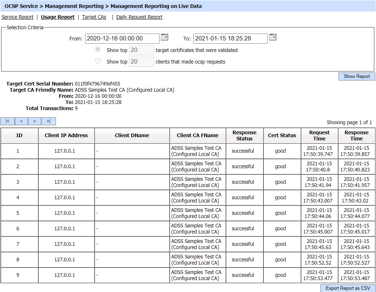Image resolution: width=376 pixels, height=292 pixels.
Task: Click the To date input field
Action: click(x=230, y=39)
